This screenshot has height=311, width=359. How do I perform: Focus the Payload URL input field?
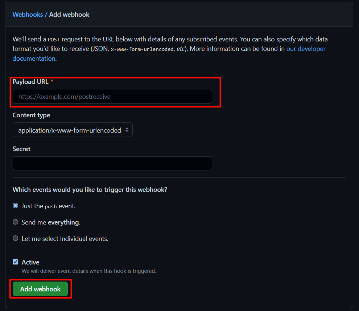tap(112, 97)
